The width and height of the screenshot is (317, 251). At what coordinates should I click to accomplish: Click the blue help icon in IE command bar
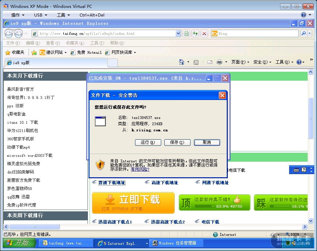click(299, 62)
